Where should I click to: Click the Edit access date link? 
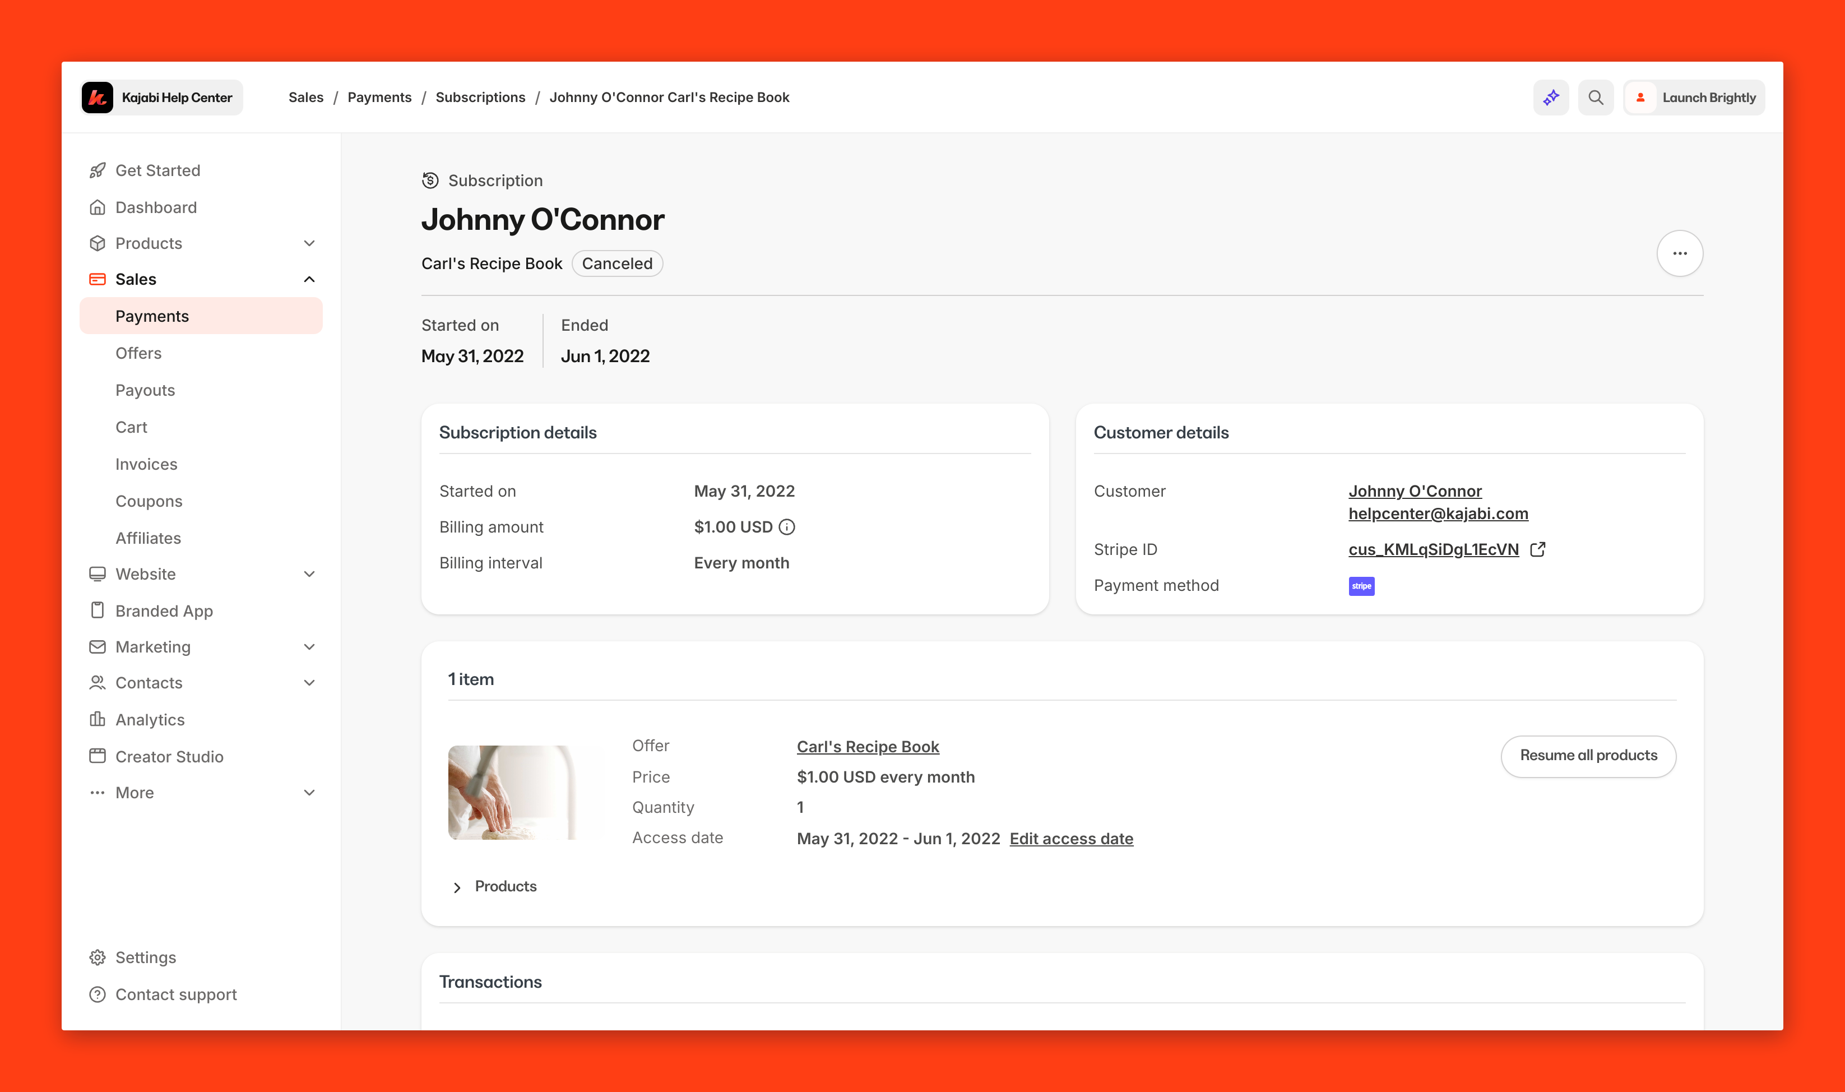[1071, 839]
